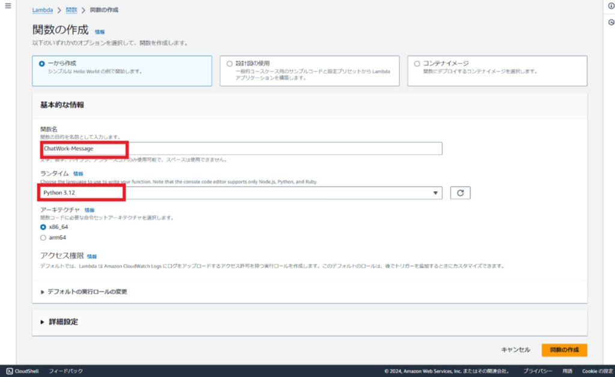Screen dimensions: 615x377
Task: Select the arm64 architecture option
Action: [43, 237]
